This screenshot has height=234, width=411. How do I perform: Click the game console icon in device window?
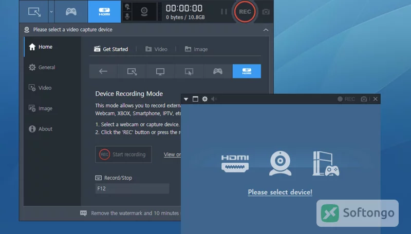point(326,163)
